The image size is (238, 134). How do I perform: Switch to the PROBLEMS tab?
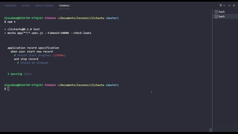[10, 6]
